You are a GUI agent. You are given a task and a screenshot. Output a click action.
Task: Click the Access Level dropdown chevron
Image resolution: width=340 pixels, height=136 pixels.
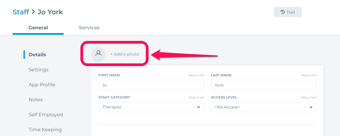(x=311, y=107)
